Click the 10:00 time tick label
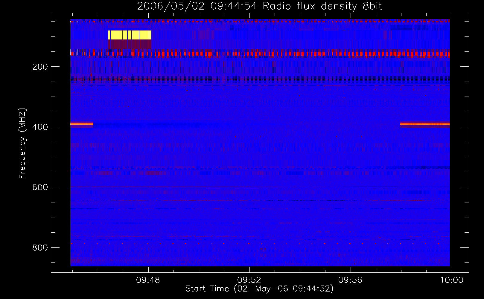 pos(451,280)
